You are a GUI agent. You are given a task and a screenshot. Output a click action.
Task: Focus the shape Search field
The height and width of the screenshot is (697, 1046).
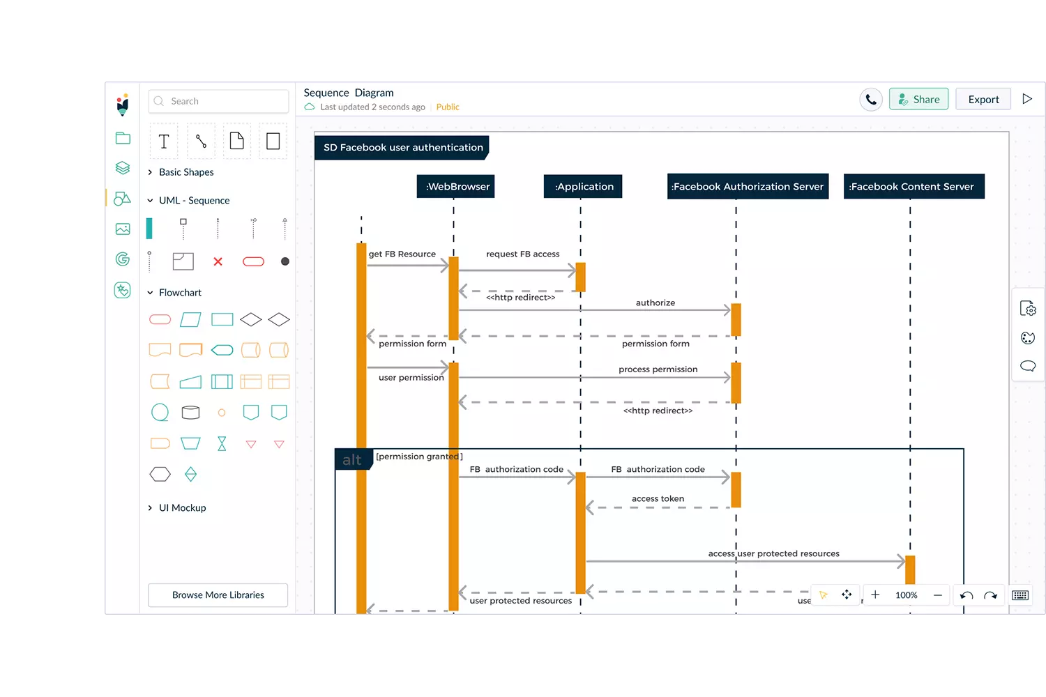point(218,101)
